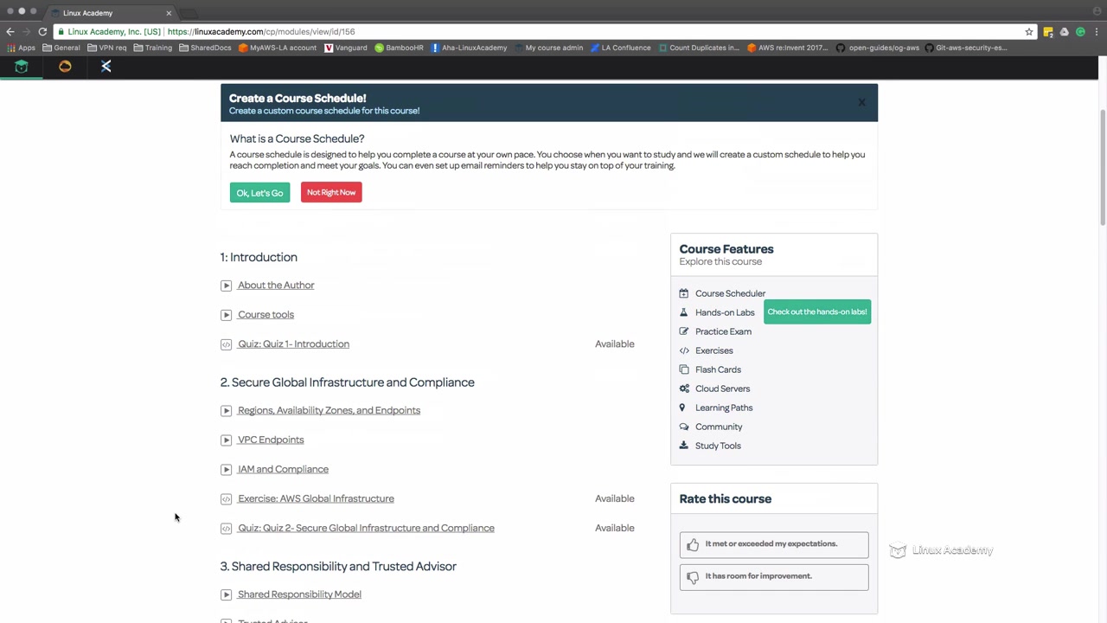Select the Linux Academy browser tab

tap(111, 13)
